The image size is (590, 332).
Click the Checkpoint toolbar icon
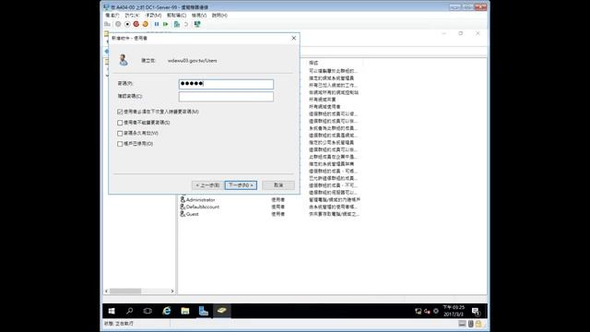(x=177, y=24)
